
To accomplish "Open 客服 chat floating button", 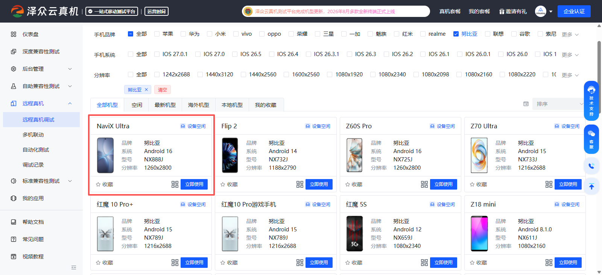I will (x=591, y=139).
